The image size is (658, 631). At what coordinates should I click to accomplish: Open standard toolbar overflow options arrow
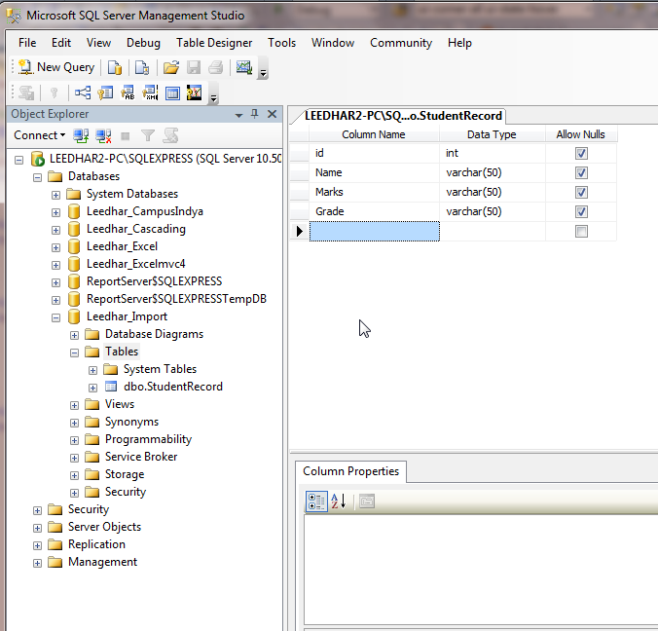pyautogui.click(x=263, y=73)
